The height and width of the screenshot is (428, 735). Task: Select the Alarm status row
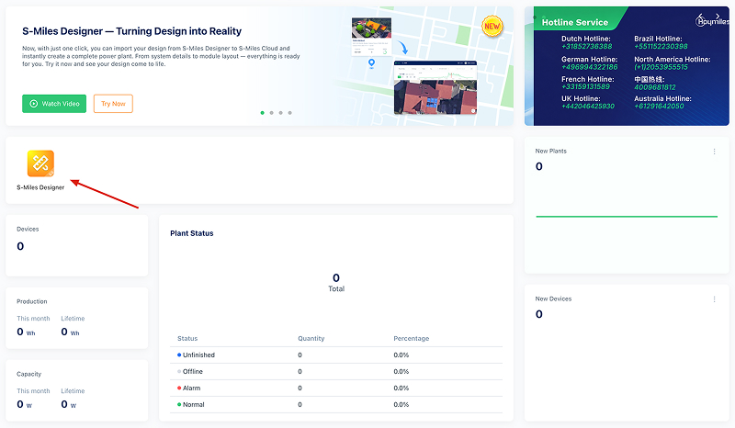[x=336, y=389]
